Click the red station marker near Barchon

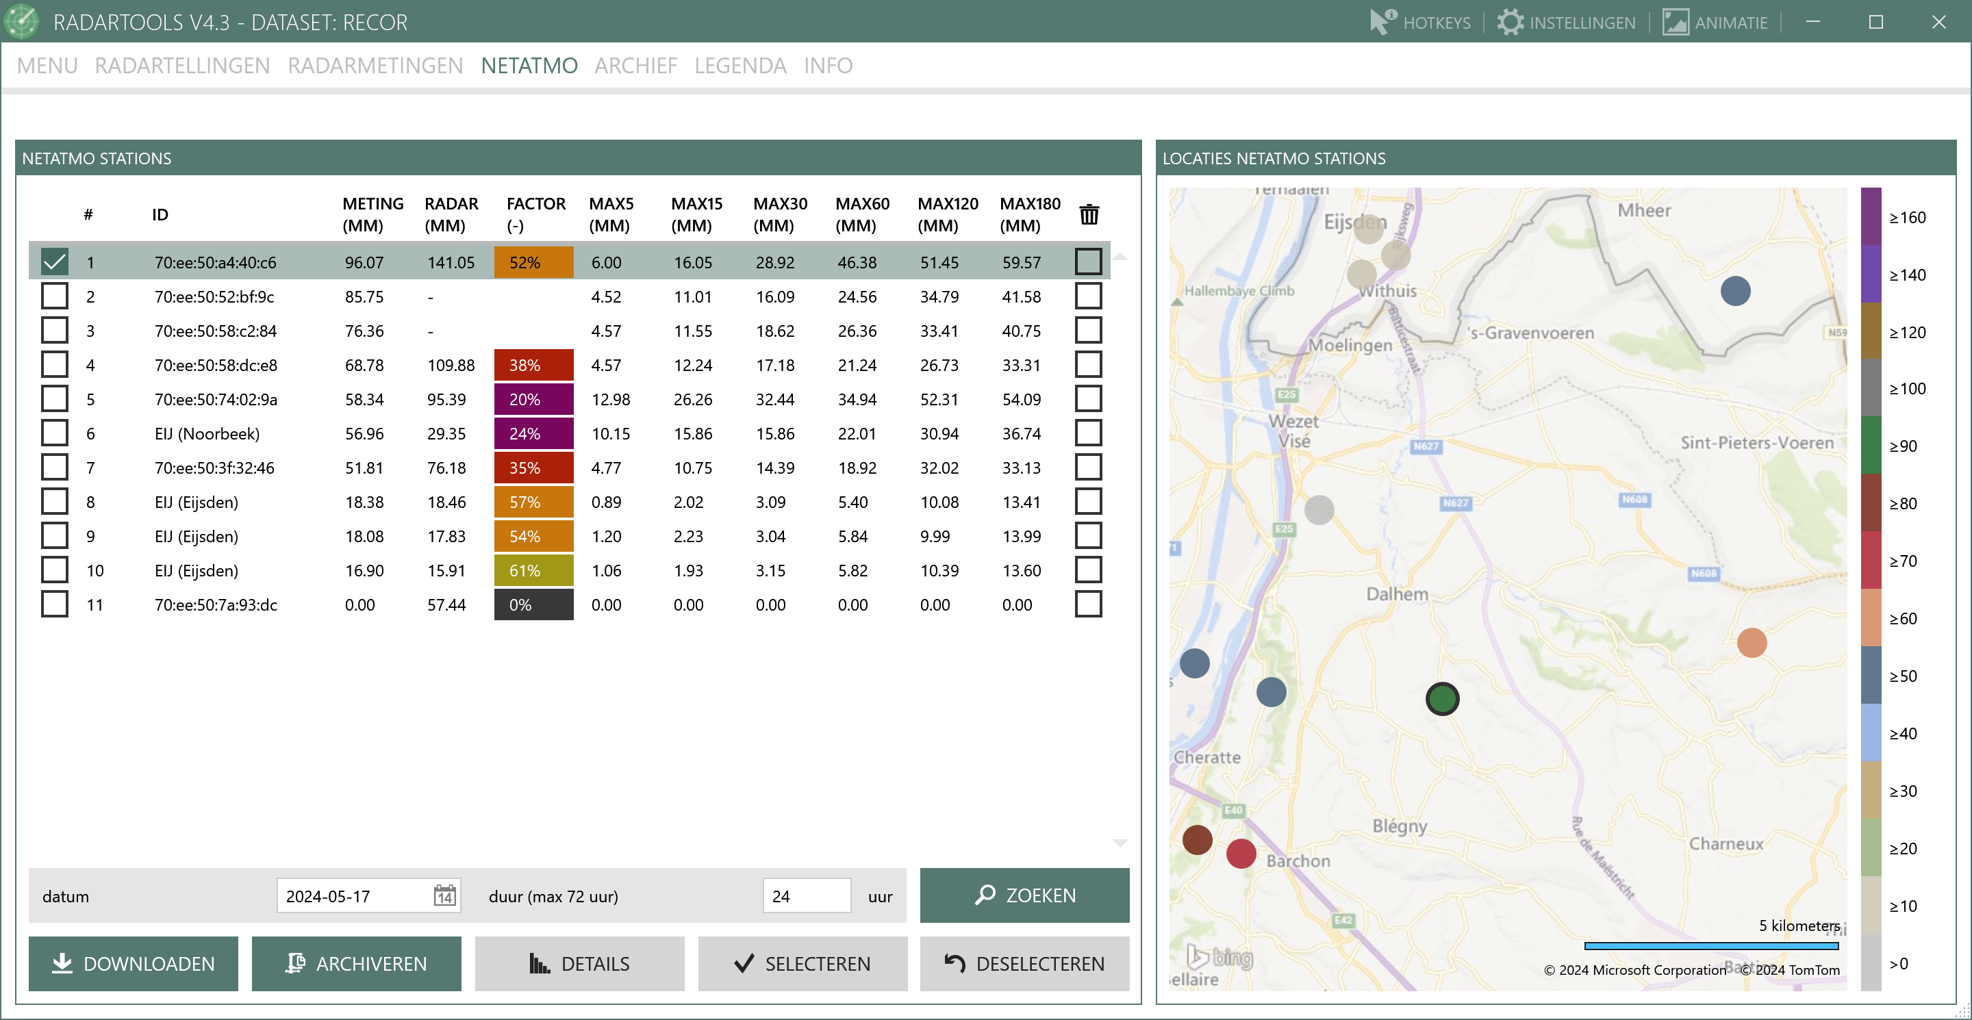coord(1241,853)
